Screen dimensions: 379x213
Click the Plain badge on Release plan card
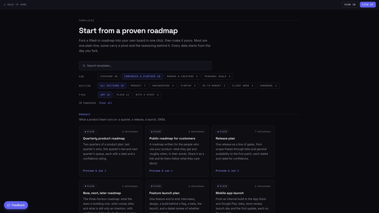tap(222, 132)
